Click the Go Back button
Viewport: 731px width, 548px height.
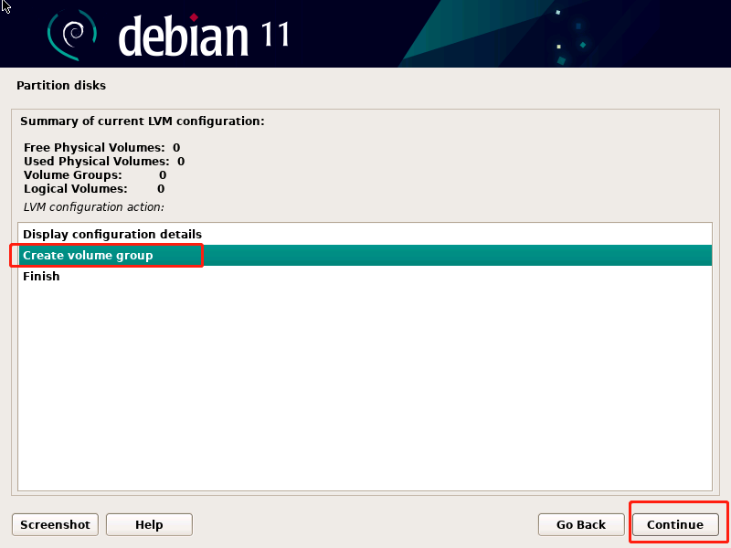[581, 524]
